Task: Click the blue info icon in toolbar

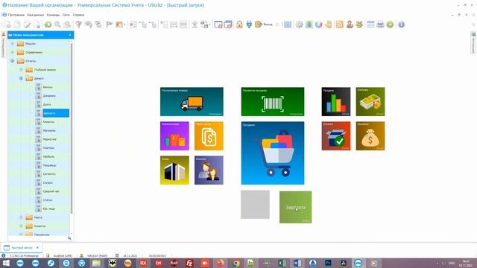Action: pos(401,25)
